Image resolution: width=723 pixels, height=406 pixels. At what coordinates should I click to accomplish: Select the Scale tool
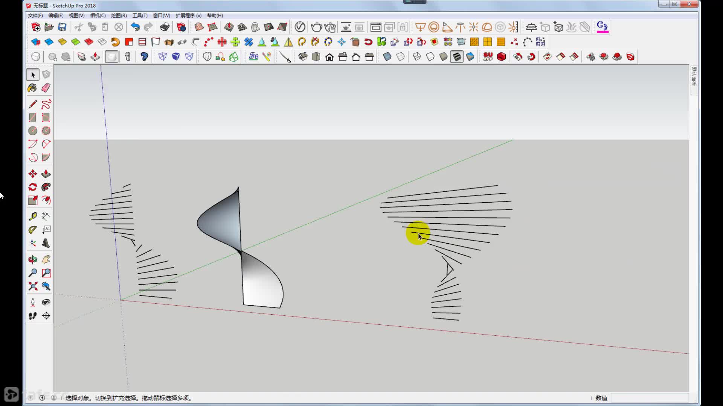click(33, 200)
